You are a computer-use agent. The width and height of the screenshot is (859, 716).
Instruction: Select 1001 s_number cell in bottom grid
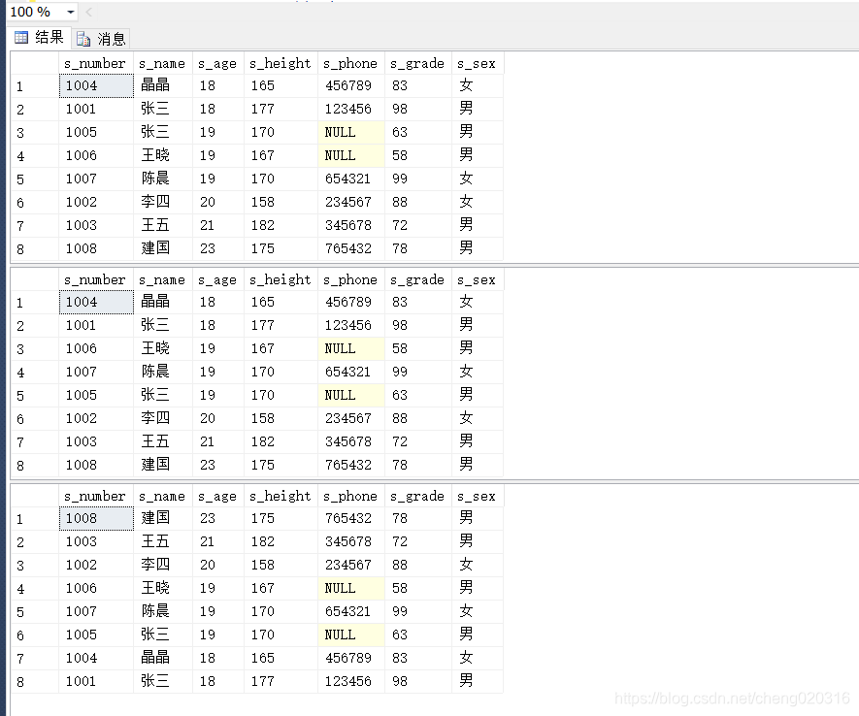pos(96,681)
